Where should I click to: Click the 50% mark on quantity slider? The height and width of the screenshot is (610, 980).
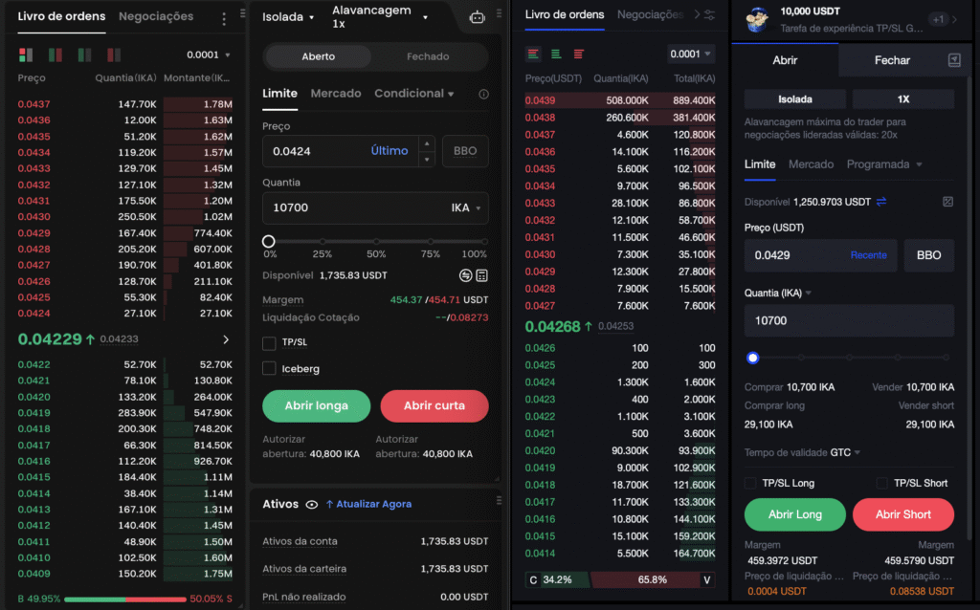pos(376,242)
